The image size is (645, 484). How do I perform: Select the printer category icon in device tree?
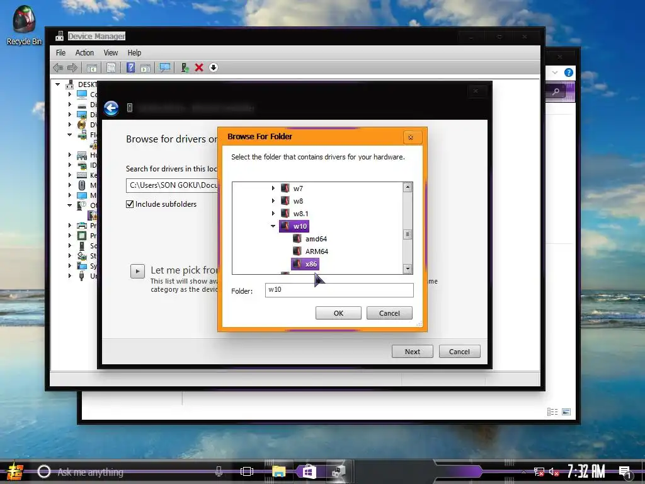click(82, 226)
